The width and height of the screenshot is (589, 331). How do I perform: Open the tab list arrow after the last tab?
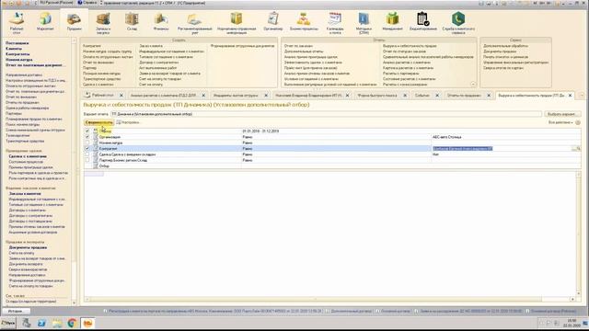582,96
